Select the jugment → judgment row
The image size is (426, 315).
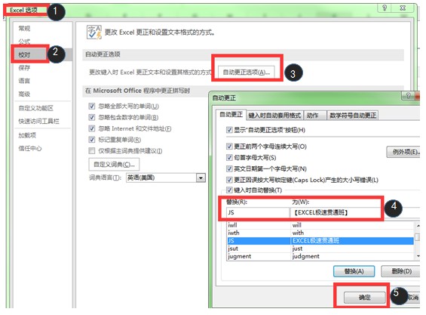[x=320, y=257]
